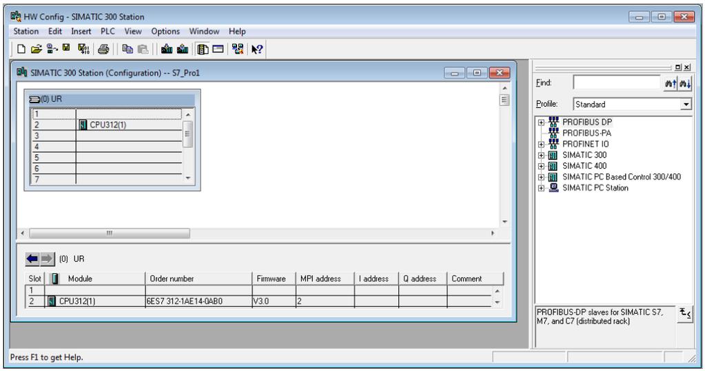
Task: Open the Station menu
Action: [x=25, y=32]
